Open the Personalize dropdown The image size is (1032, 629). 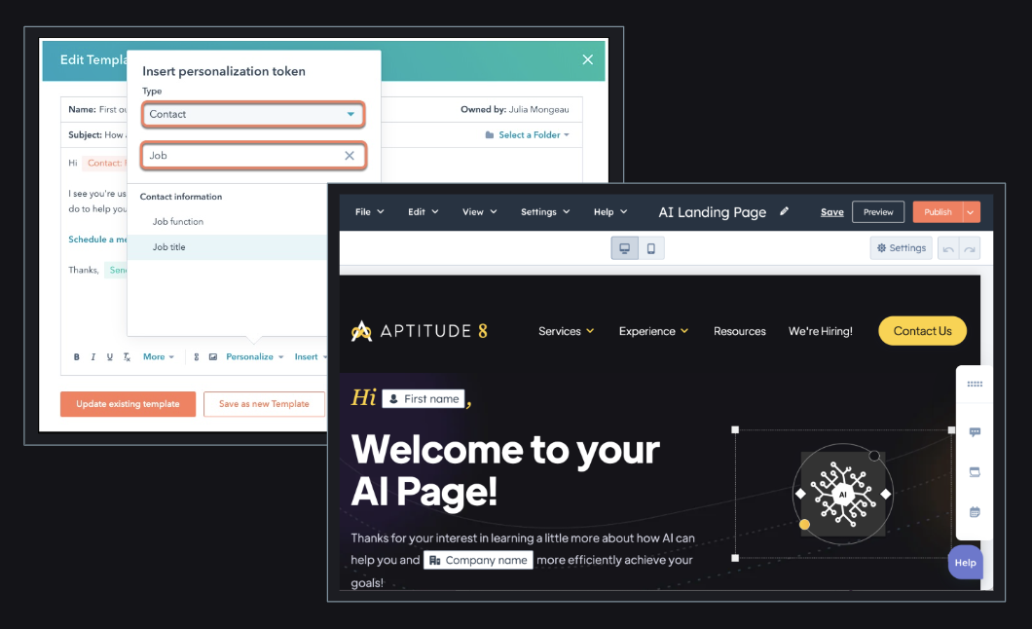[255, 357]
